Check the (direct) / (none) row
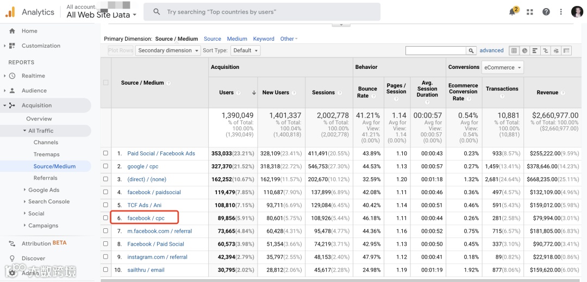Image resolution: width=587 pixels, height=282 pixels. click(x=105, y=180)
